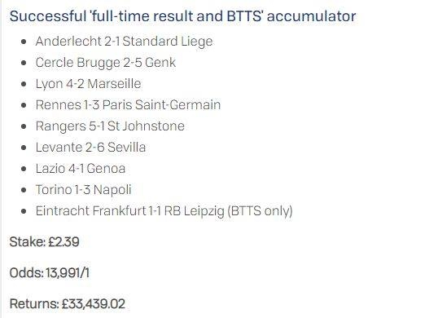Click the Odds 13,991/1 text

(50, 272)
